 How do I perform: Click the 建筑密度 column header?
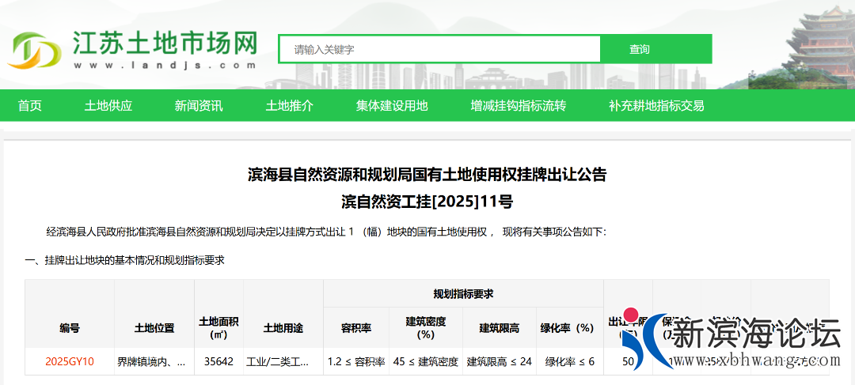coord(426,327)
